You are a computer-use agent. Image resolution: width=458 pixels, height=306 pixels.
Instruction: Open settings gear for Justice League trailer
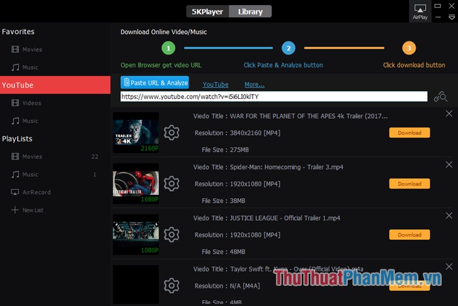171,235
